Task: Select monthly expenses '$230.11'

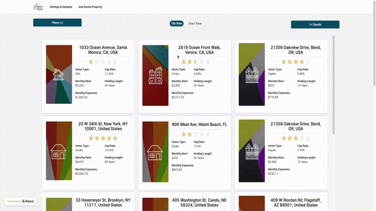Action: click(273, 174)
